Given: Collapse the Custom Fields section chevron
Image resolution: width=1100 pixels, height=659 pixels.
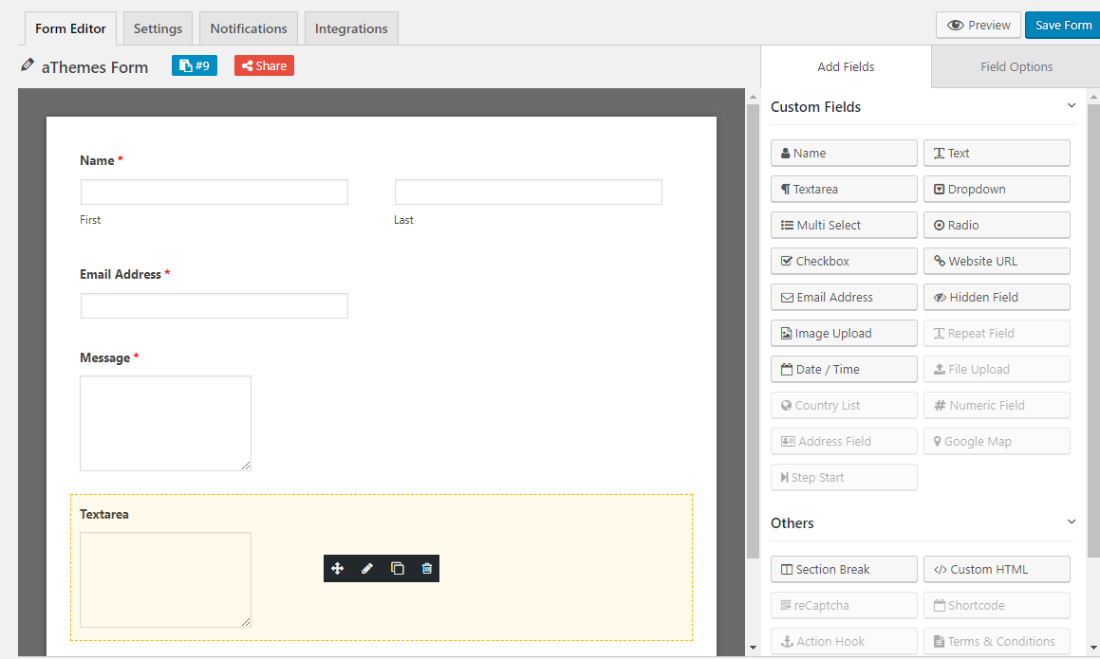Looking at the screenshot, I should [x=1072, y=106].
